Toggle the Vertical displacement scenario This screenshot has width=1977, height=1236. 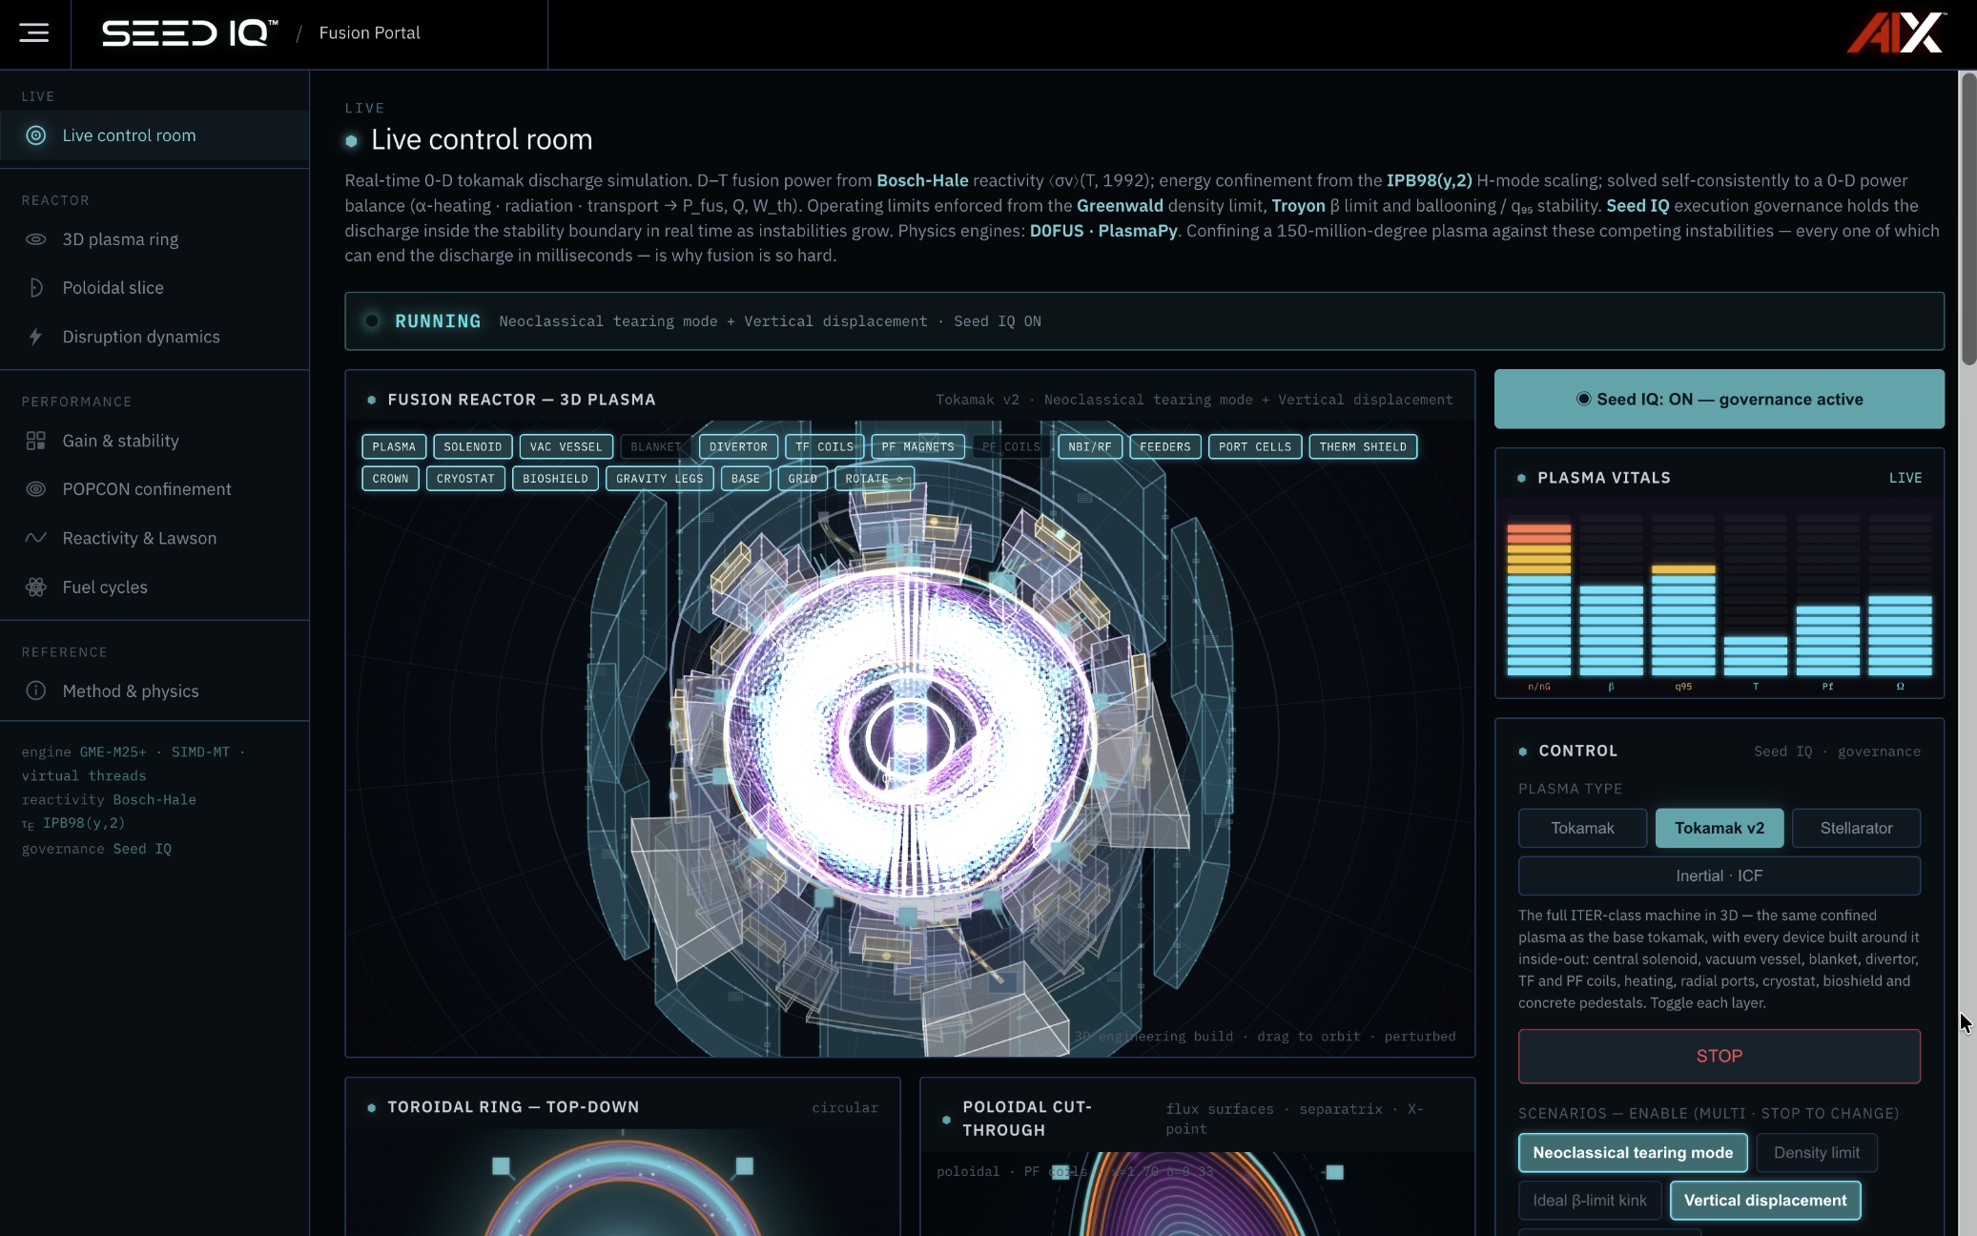pos(1765,1200)
